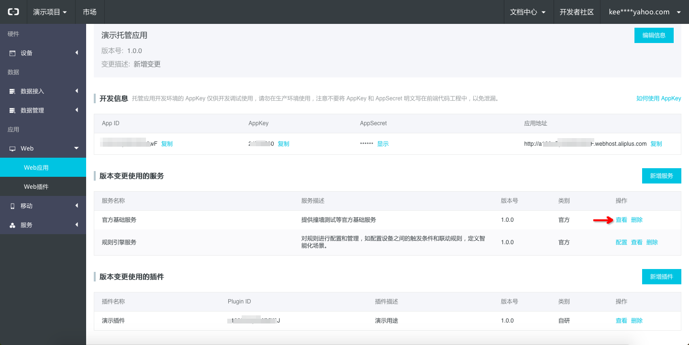Select Web应用 in the sidebar
The height and width of the screenshot is (345, 689).
(x=43, y=168)
